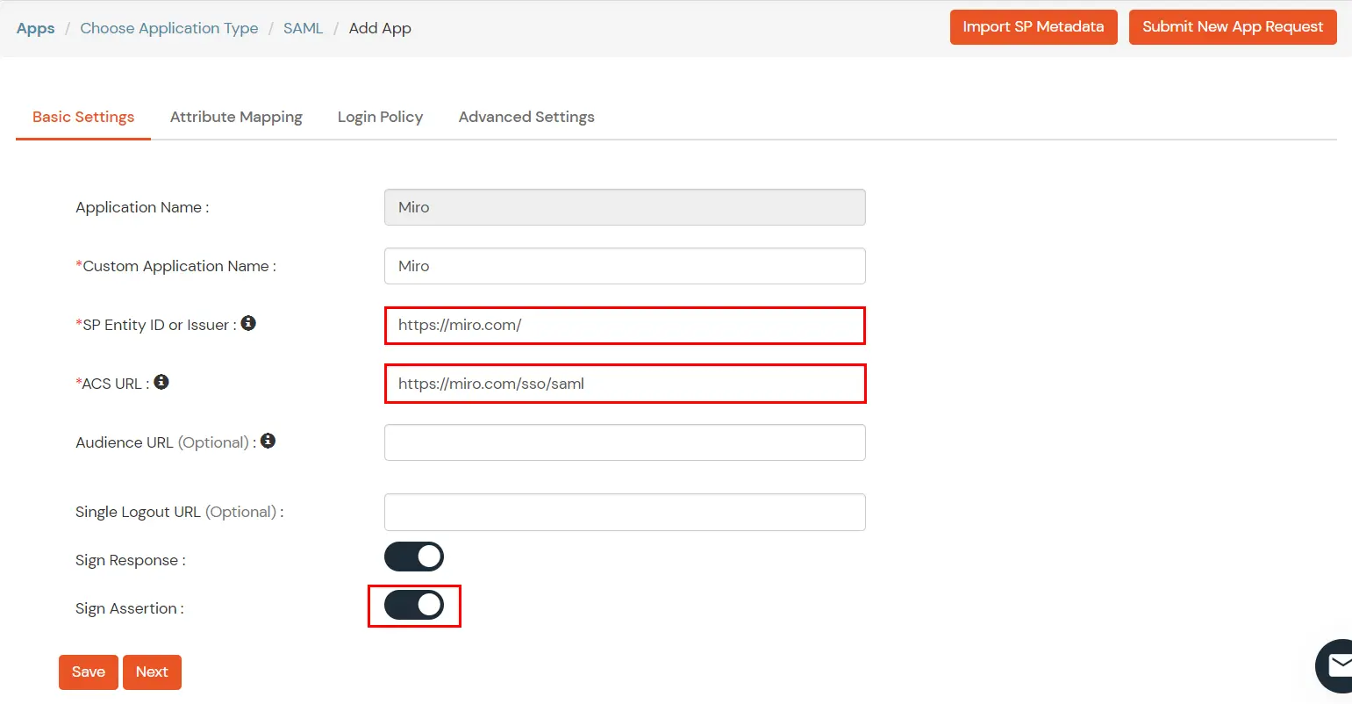This screenshot has height=704, width=1352.
Task: Open Choose Application Type breadcrumb
Action: [169, 28]
